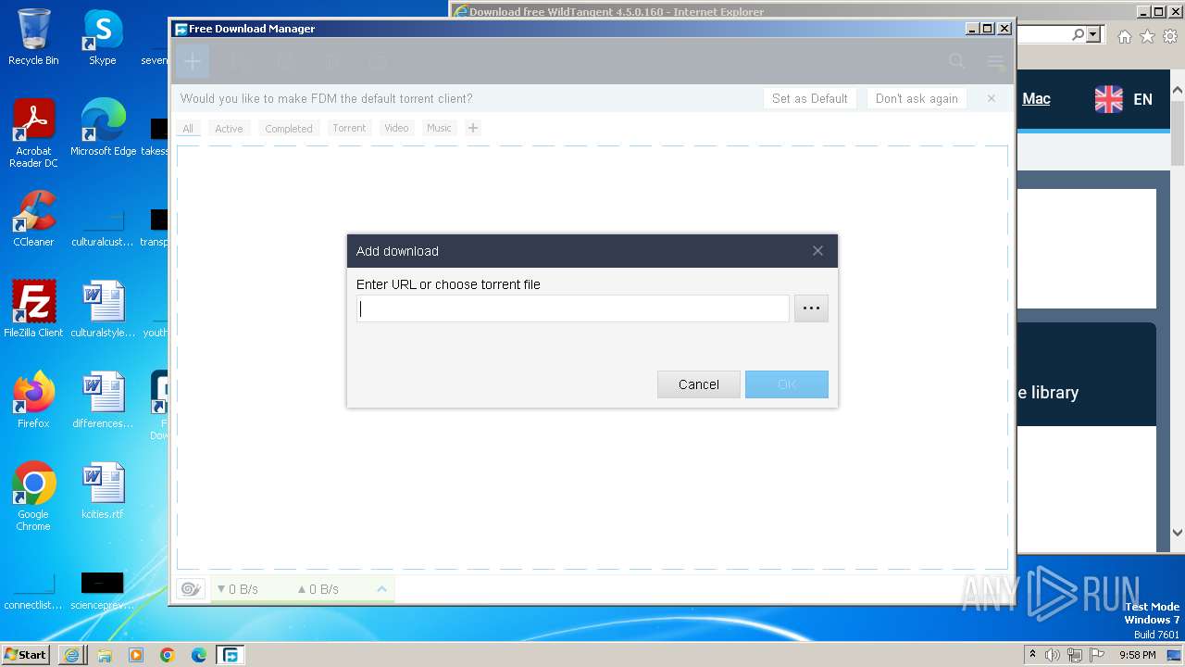
Task: Click Edge icon in taskbar
Action: click(199, 655)
